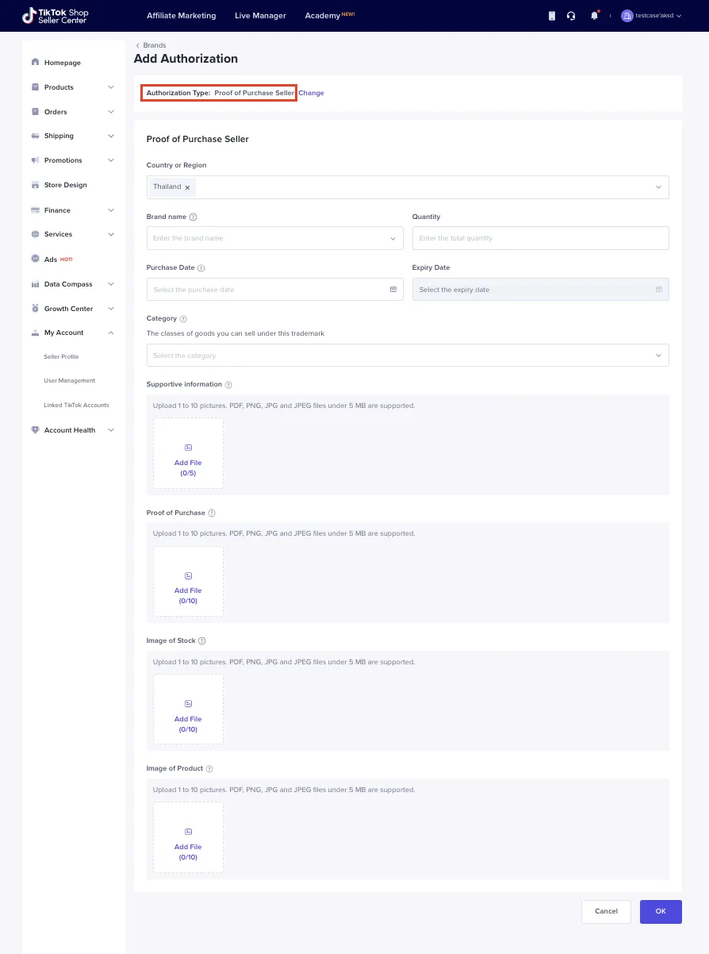Click the notification bell icon
Screen dimensions: 709x954
pyautogui.click(x=594, y=15)
